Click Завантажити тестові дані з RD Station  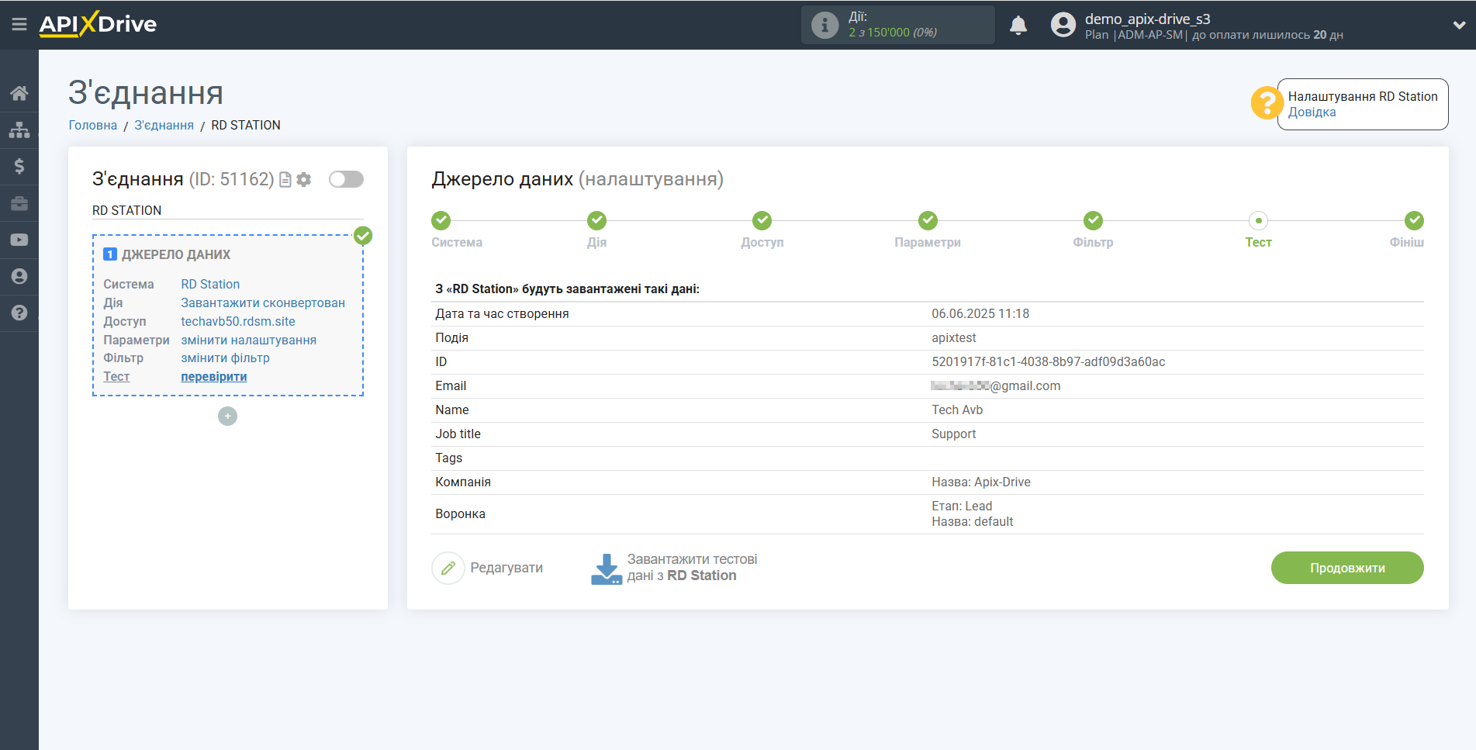pyautogui.click(x=692, y=568)
